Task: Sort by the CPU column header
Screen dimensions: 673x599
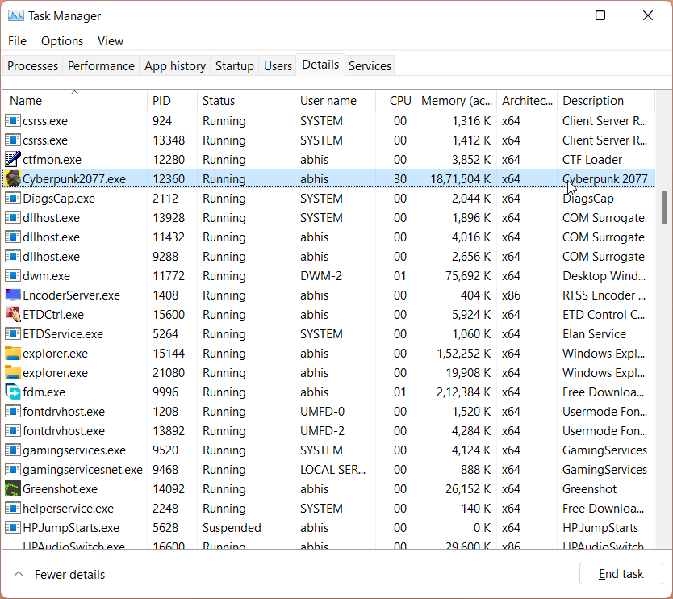Action: (395, 100)
